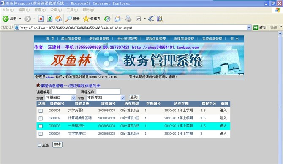Click course name 一元微积分
The image size is (283, 164).
76,126
